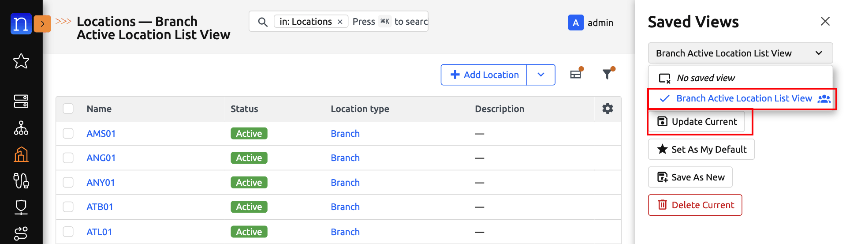Check the AMS01 row checkbox
Screen dimensions: 846x244
point(68,133)
